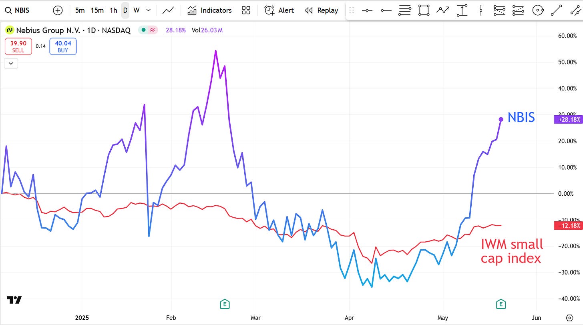This screenshot has height=325, width=583.
Task: Open the earnings marker near February
Action: (225, 304)
